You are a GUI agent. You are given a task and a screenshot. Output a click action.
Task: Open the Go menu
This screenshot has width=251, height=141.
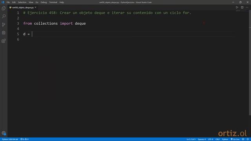coord(37,2)
